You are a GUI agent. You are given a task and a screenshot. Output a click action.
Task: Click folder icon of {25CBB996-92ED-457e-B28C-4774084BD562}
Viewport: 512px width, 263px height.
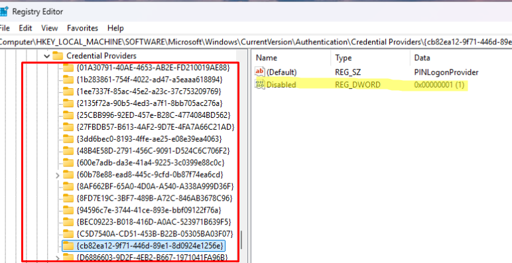coord(68,115)
